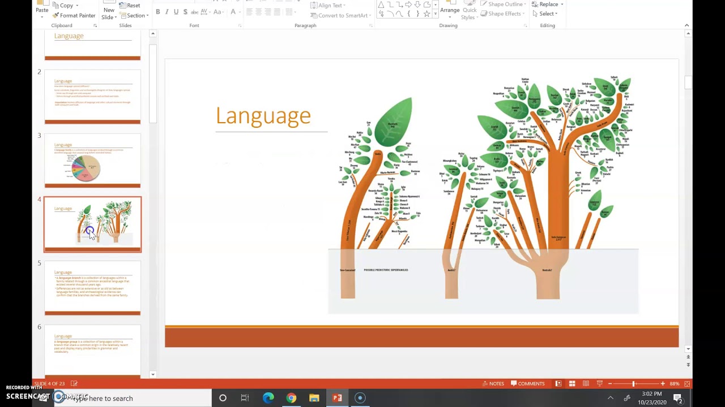725x407 pixels.
Task: Select the right arrow shape
Action: pyautogui.click(x=409, y=5)
